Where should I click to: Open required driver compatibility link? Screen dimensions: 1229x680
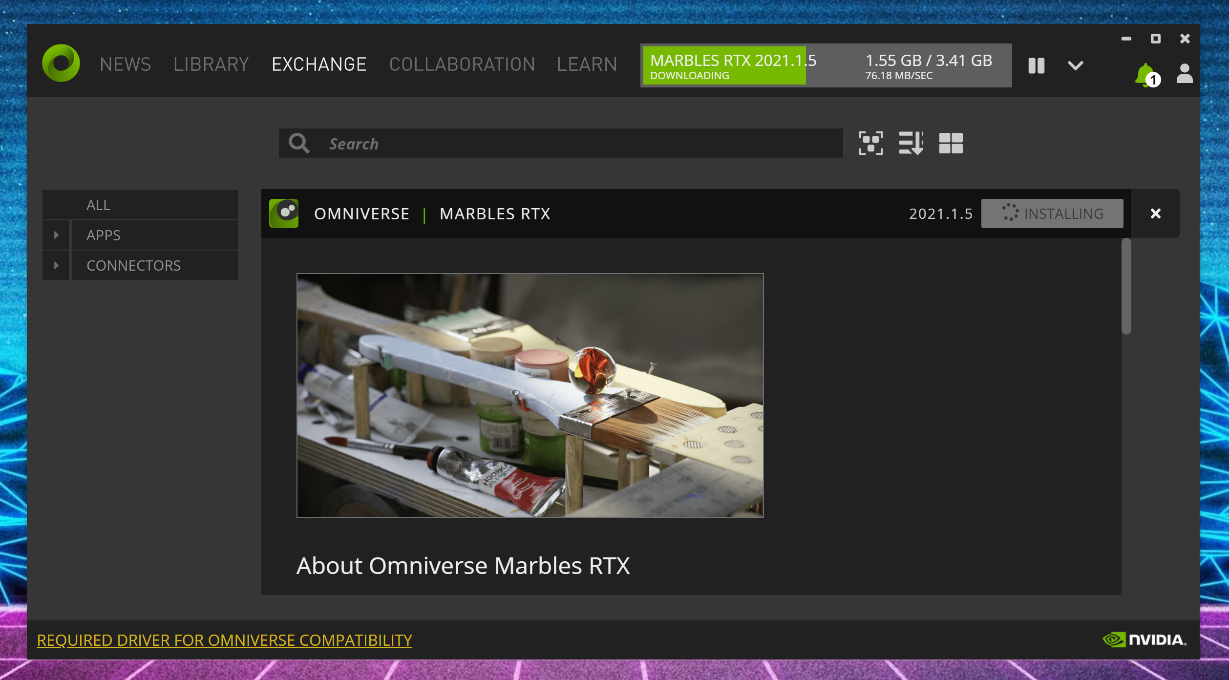[x=224, y=640]
